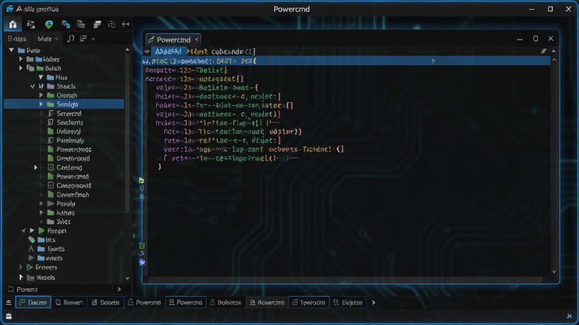Click the arrow button beside the Ponects field
This screenshot has width=579, height=325.
tap(119, 289)
